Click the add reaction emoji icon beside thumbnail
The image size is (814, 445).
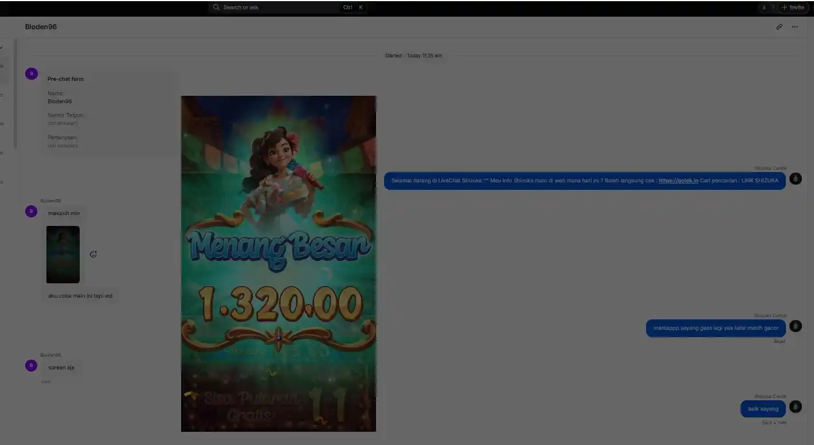point(93,254)
